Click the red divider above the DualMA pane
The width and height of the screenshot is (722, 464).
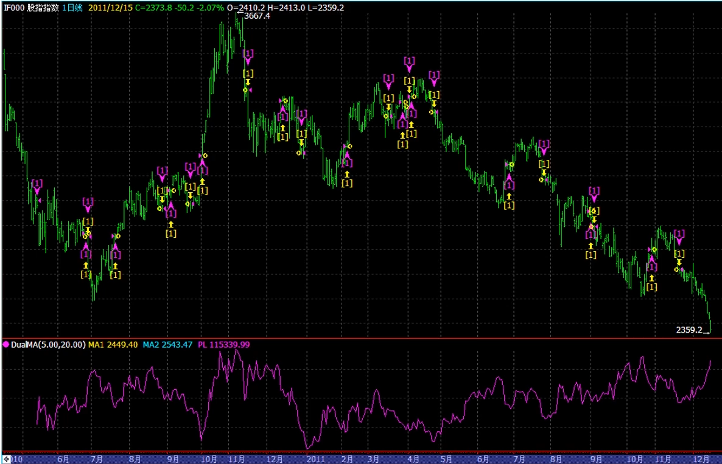coord(361,338)
